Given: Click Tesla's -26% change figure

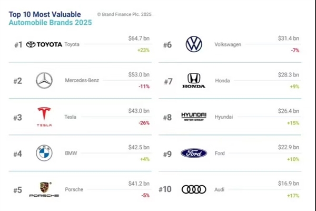Looking at the screenshot, I should (143, 123).
